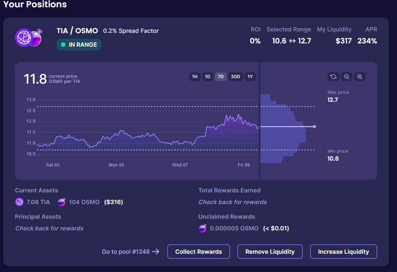Click the Increase Liquidity button

(x=343, y=252)
